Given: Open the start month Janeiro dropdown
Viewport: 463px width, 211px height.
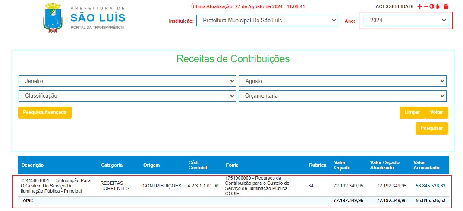Looking at the screenshot, I should (x=127, y=81).
